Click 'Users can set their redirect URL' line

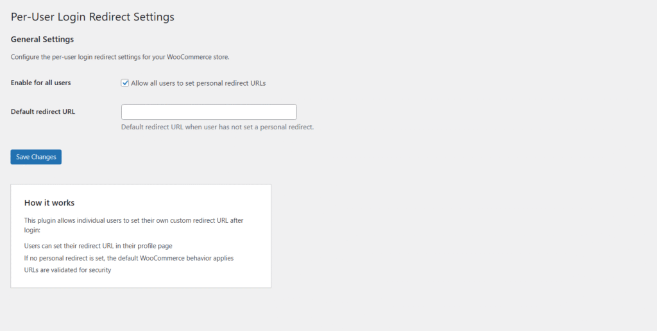[x=98, y=246]
